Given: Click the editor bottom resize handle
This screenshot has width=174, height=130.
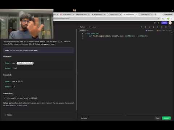Looking at the screenshot, I should 125,115.
